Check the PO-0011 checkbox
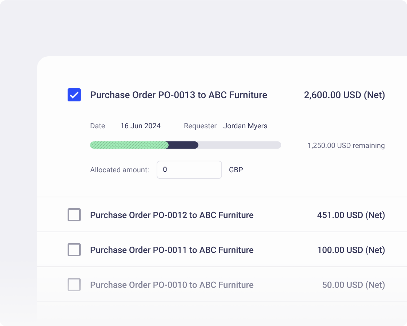 74,250
